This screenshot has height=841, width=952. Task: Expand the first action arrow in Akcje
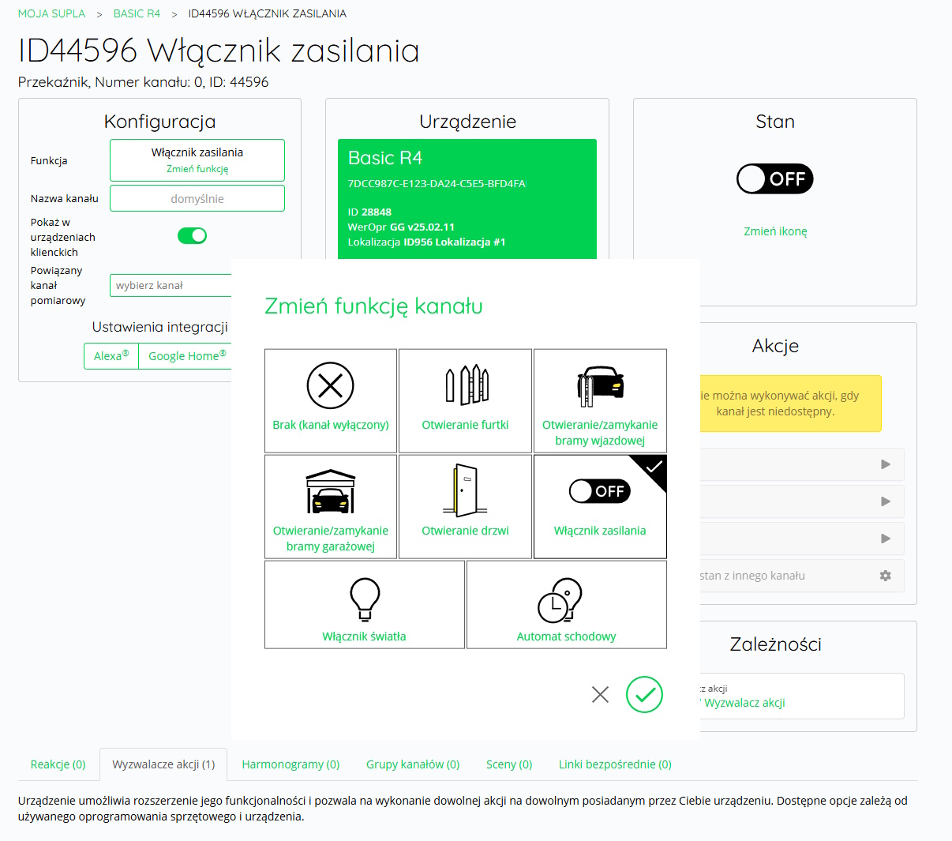885,464
